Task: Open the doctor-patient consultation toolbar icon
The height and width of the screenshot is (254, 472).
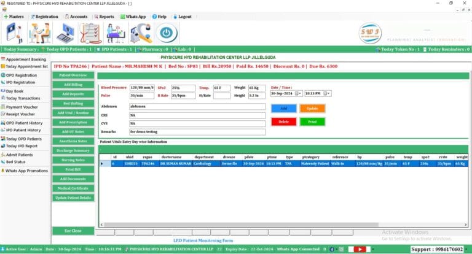Action: pyautogui.click(x=39, y=33)
